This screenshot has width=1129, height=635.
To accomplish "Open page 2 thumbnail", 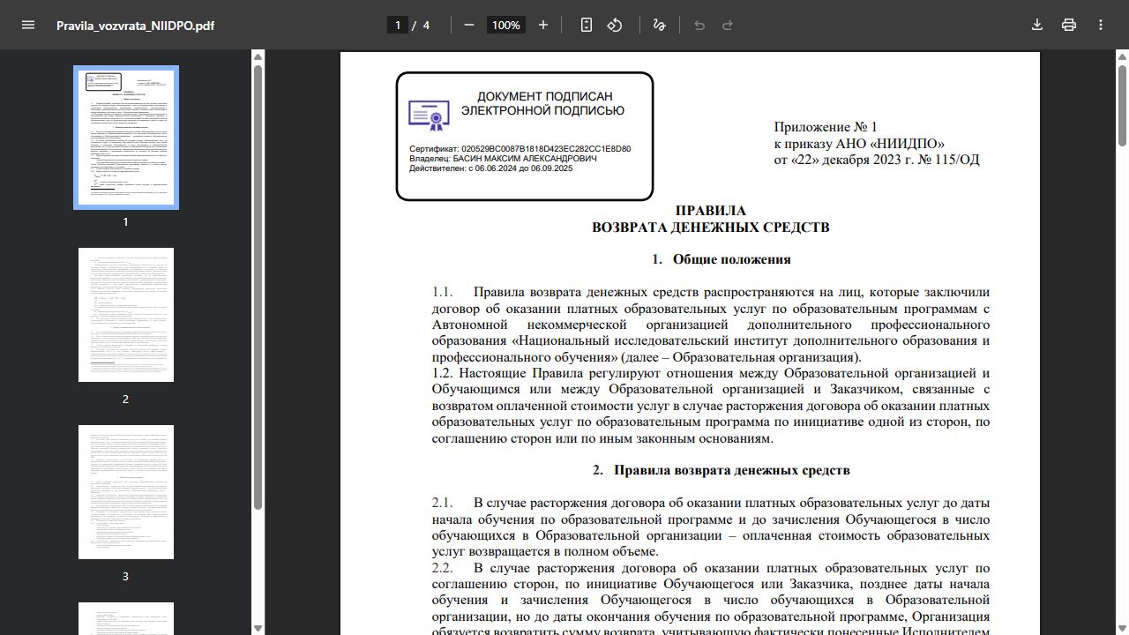I will coord(126,315).
